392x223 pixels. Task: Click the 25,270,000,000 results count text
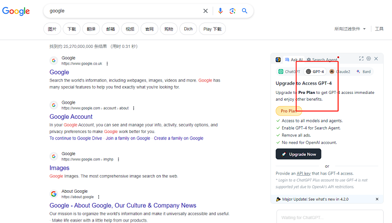coord(94,46)
